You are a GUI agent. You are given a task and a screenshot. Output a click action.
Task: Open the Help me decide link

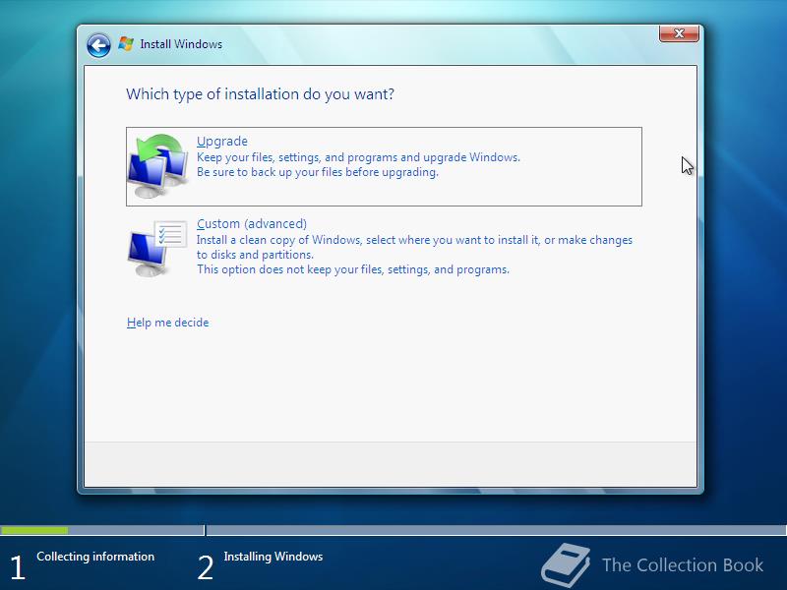[x=167, y=323]
